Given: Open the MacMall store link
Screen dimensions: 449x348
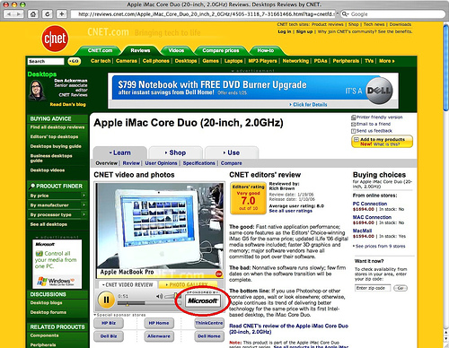Looking at the screenshot, I should [x=362, y=231].
